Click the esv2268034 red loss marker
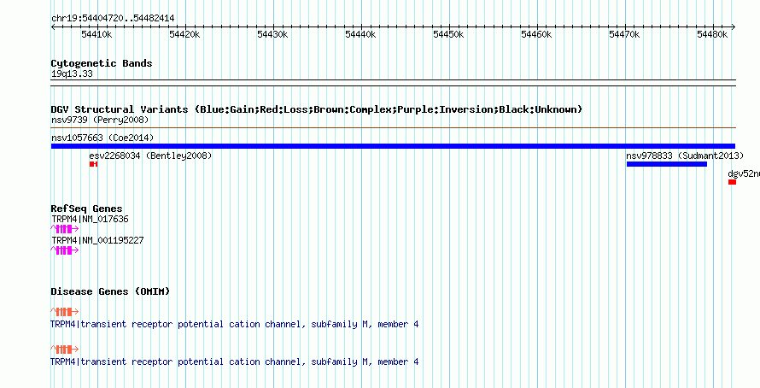The width and height of the screenshot is (760, 388). click(94, 164)
